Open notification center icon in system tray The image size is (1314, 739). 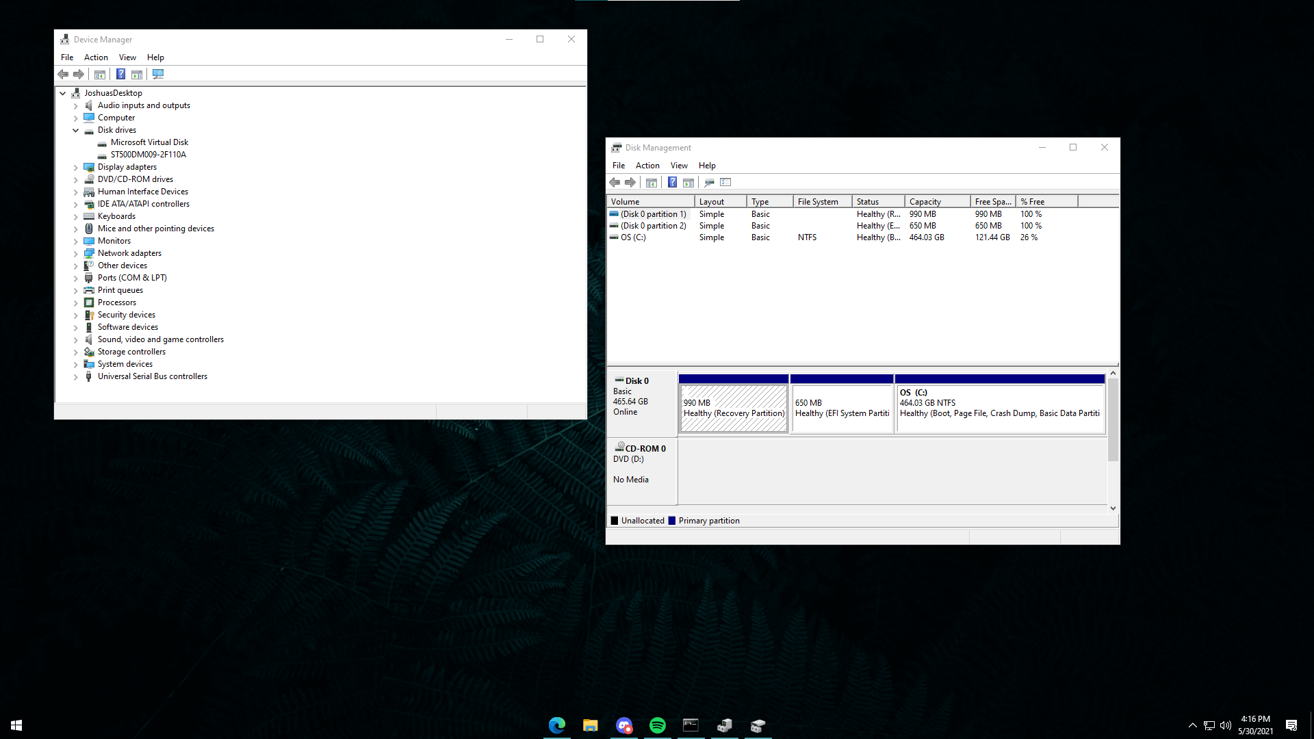coord(1291,725)
